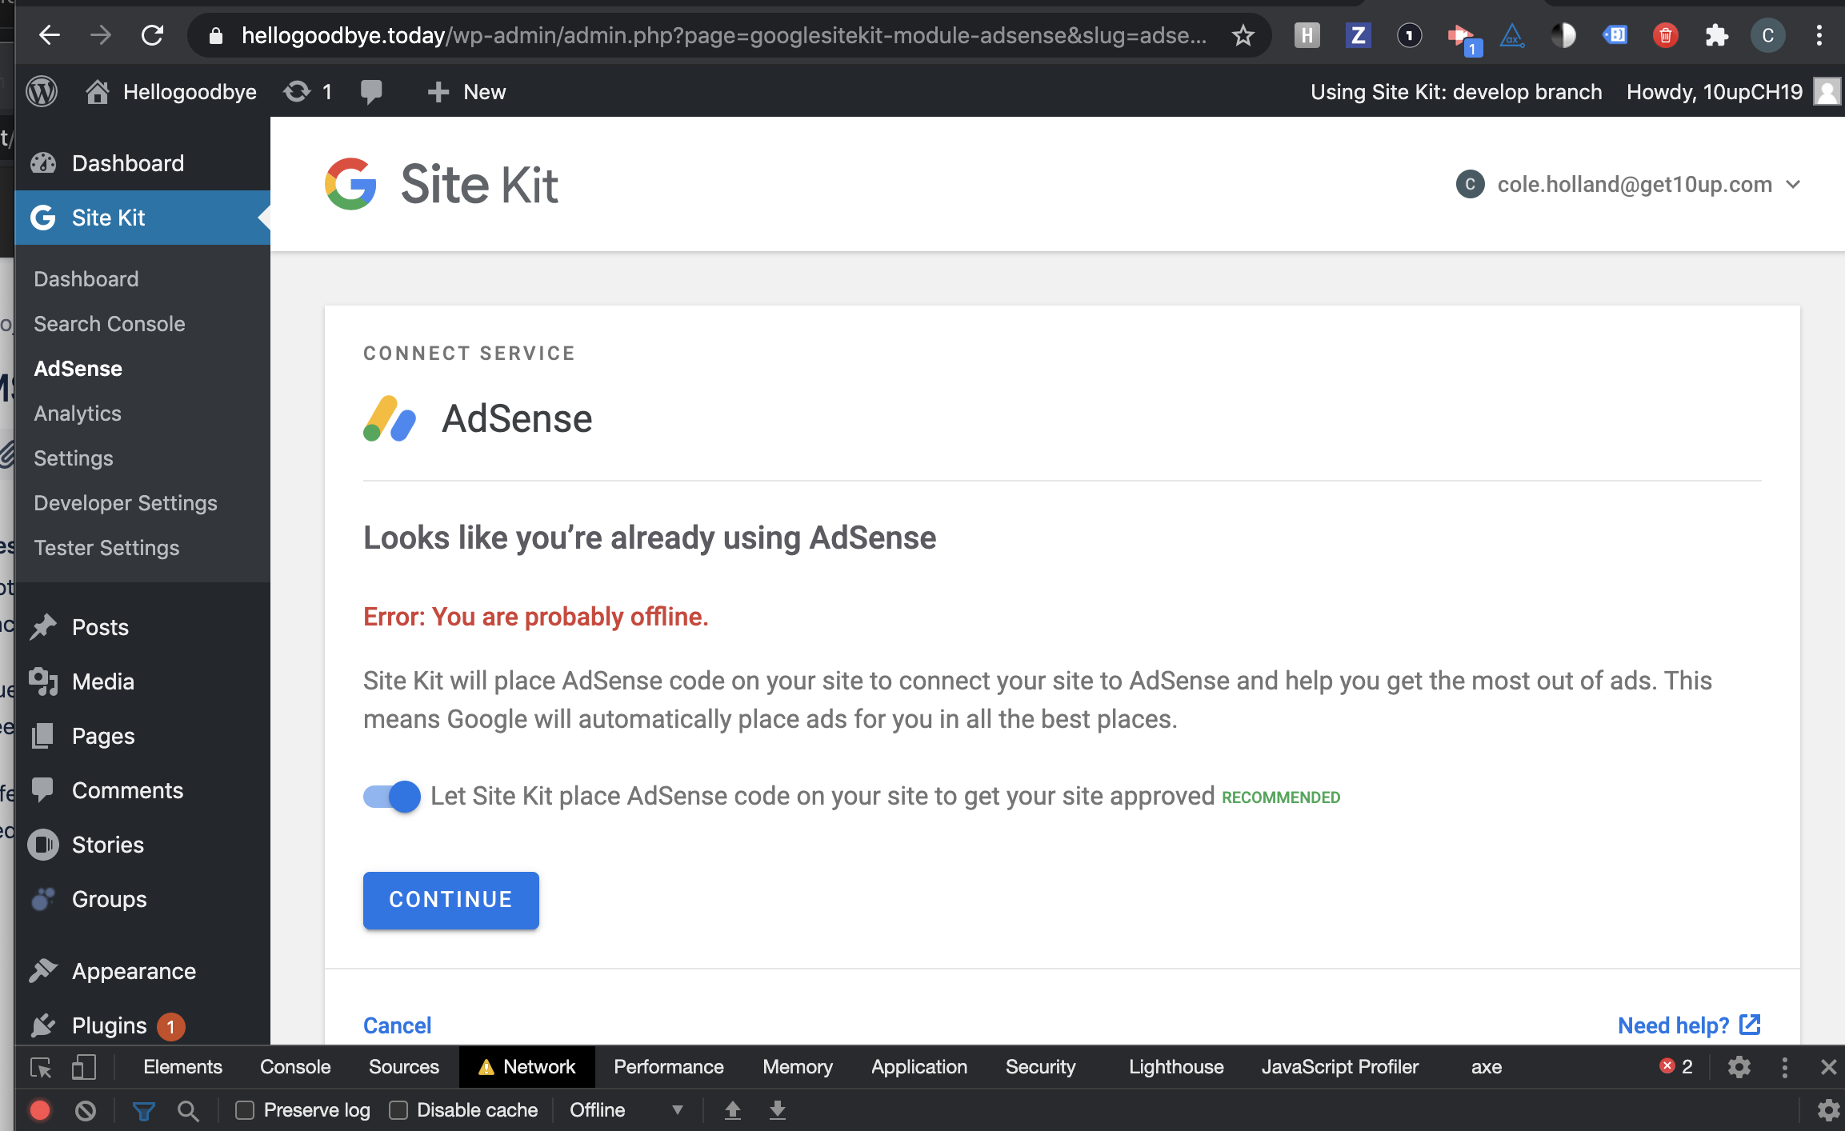Viewport: 1845px width, 1131px height.
Task: Open the Media admin menu
Action: [102, 681]
